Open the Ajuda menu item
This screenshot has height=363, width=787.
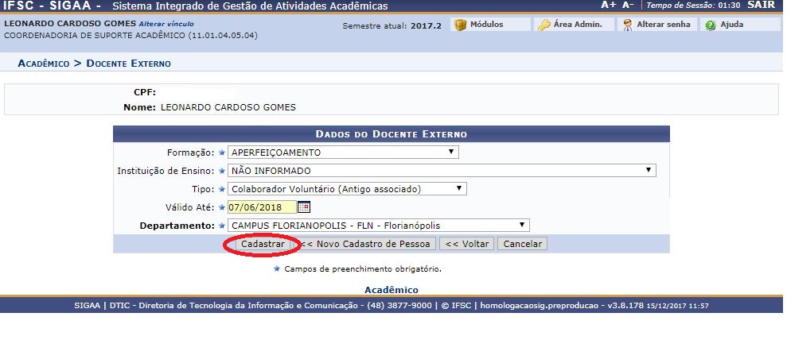pyautogui.click(x=741, y=25)
